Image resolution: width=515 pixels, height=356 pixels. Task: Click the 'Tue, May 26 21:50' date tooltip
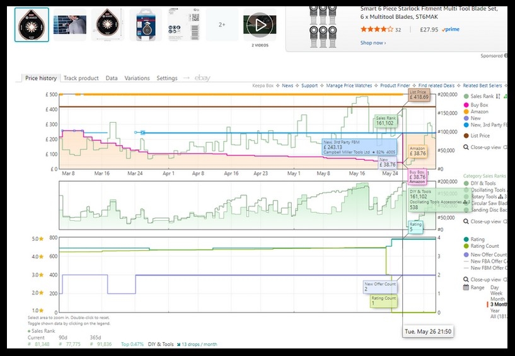(428, 331)
